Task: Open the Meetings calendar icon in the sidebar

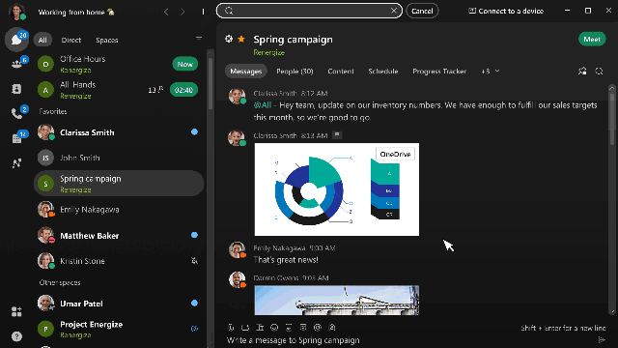Action: click(x=16, y=138)
